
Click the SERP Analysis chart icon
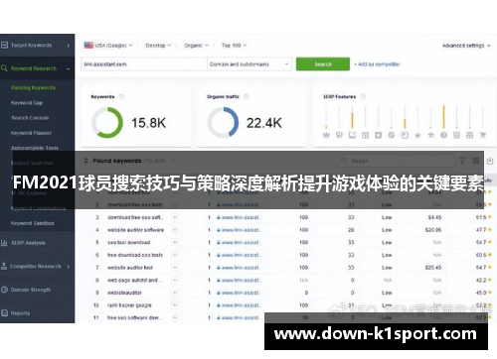(x=4, y=243)
